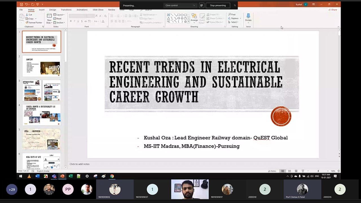This screenshot has width=361, height=203.
Task: Click the Format Painter tool
Action: pos(34,23)
